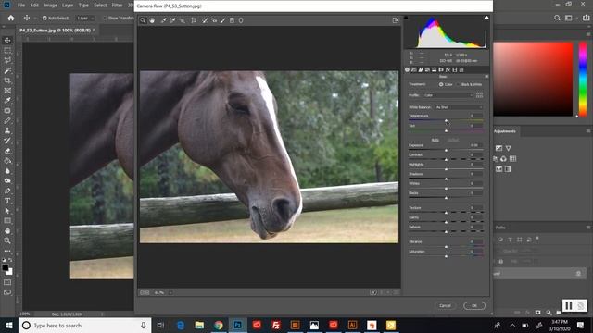Select the Red Eye Removal tool in Camera Raw
Image resolution: width=593 pixels, height=333 pixels.
(214, 20)
